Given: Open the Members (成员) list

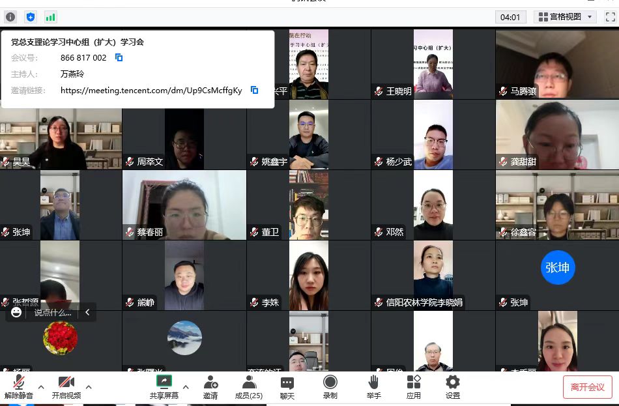Looking at the screenshot, I should (x=248, y=386).
